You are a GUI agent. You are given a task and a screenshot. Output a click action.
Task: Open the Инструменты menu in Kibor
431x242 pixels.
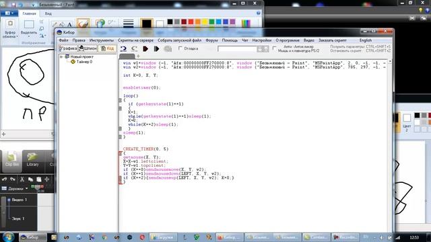(x=102, y=40)
